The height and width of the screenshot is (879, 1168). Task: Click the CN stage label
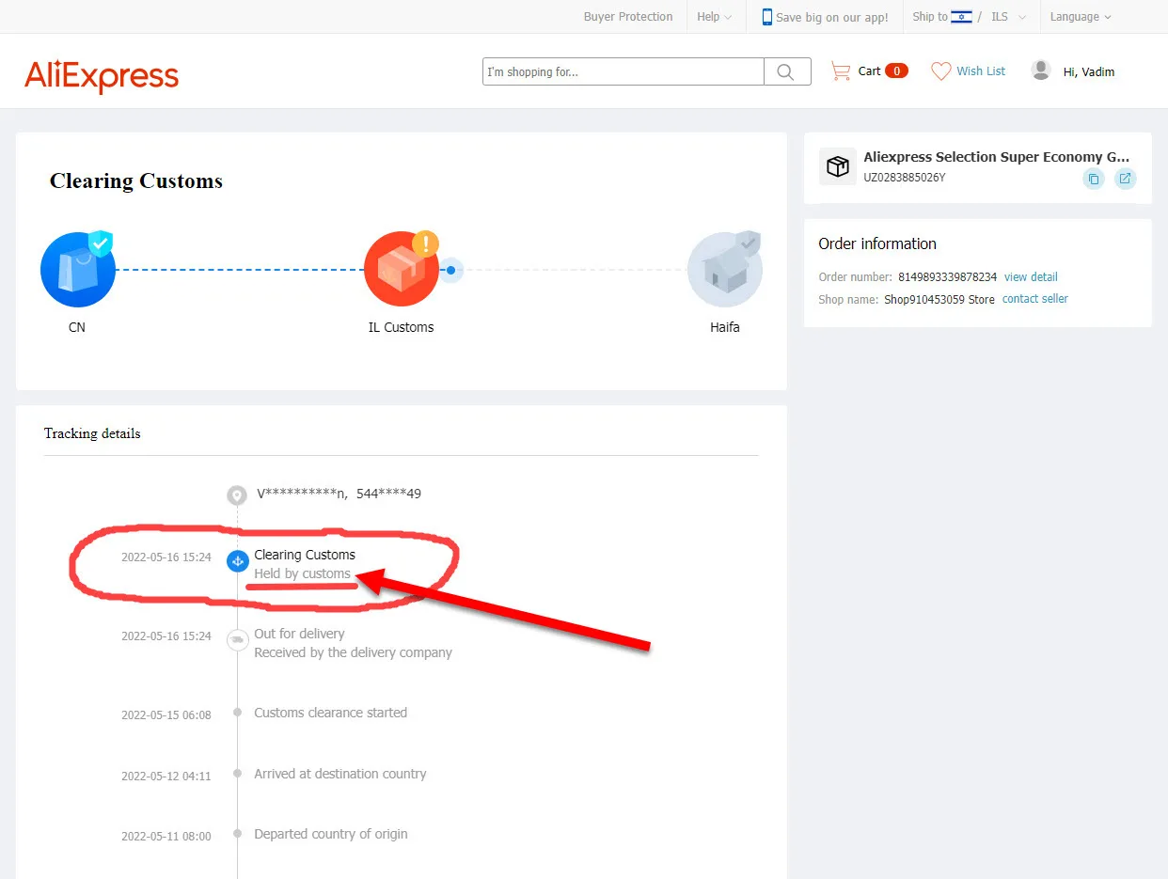pos(77,327)
